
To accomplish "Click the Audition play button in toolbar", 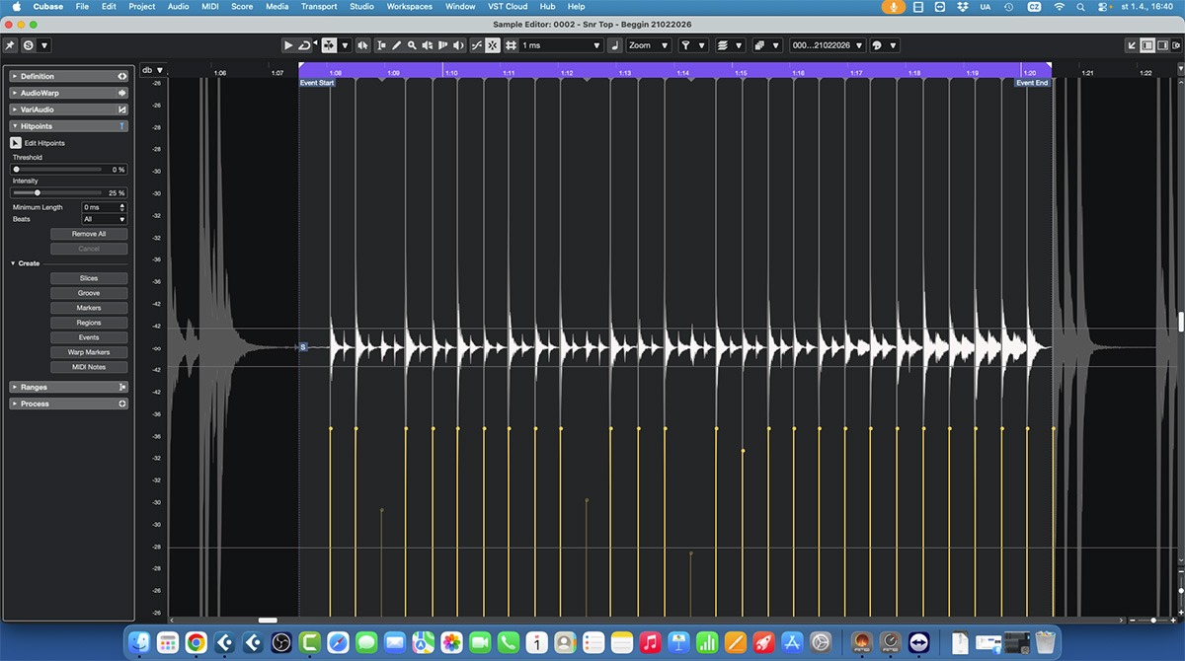I will [x=287, y=45].
